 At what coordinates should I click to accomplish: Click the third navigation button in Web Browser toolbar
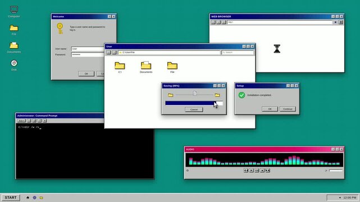click(224, 22)
